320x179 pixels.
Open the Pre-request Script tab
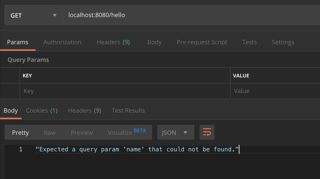click(x=202, y=42)
